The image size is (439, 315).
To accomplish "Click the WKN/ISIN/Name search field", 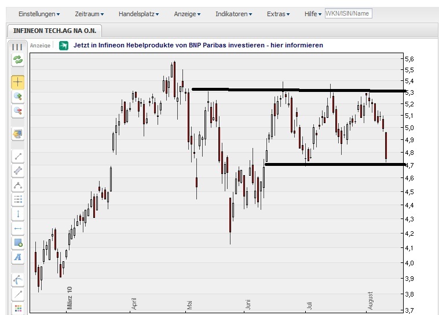I will click(348, 13).
